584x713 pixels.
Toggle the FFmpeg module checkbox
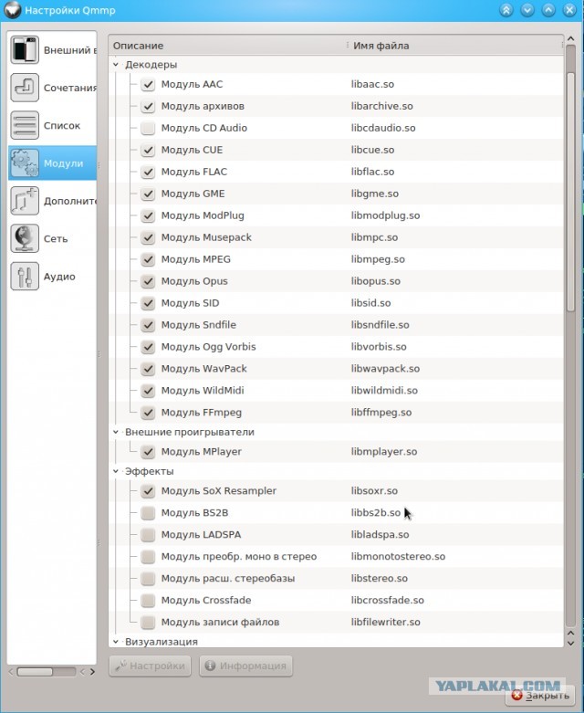coord(148,413)
